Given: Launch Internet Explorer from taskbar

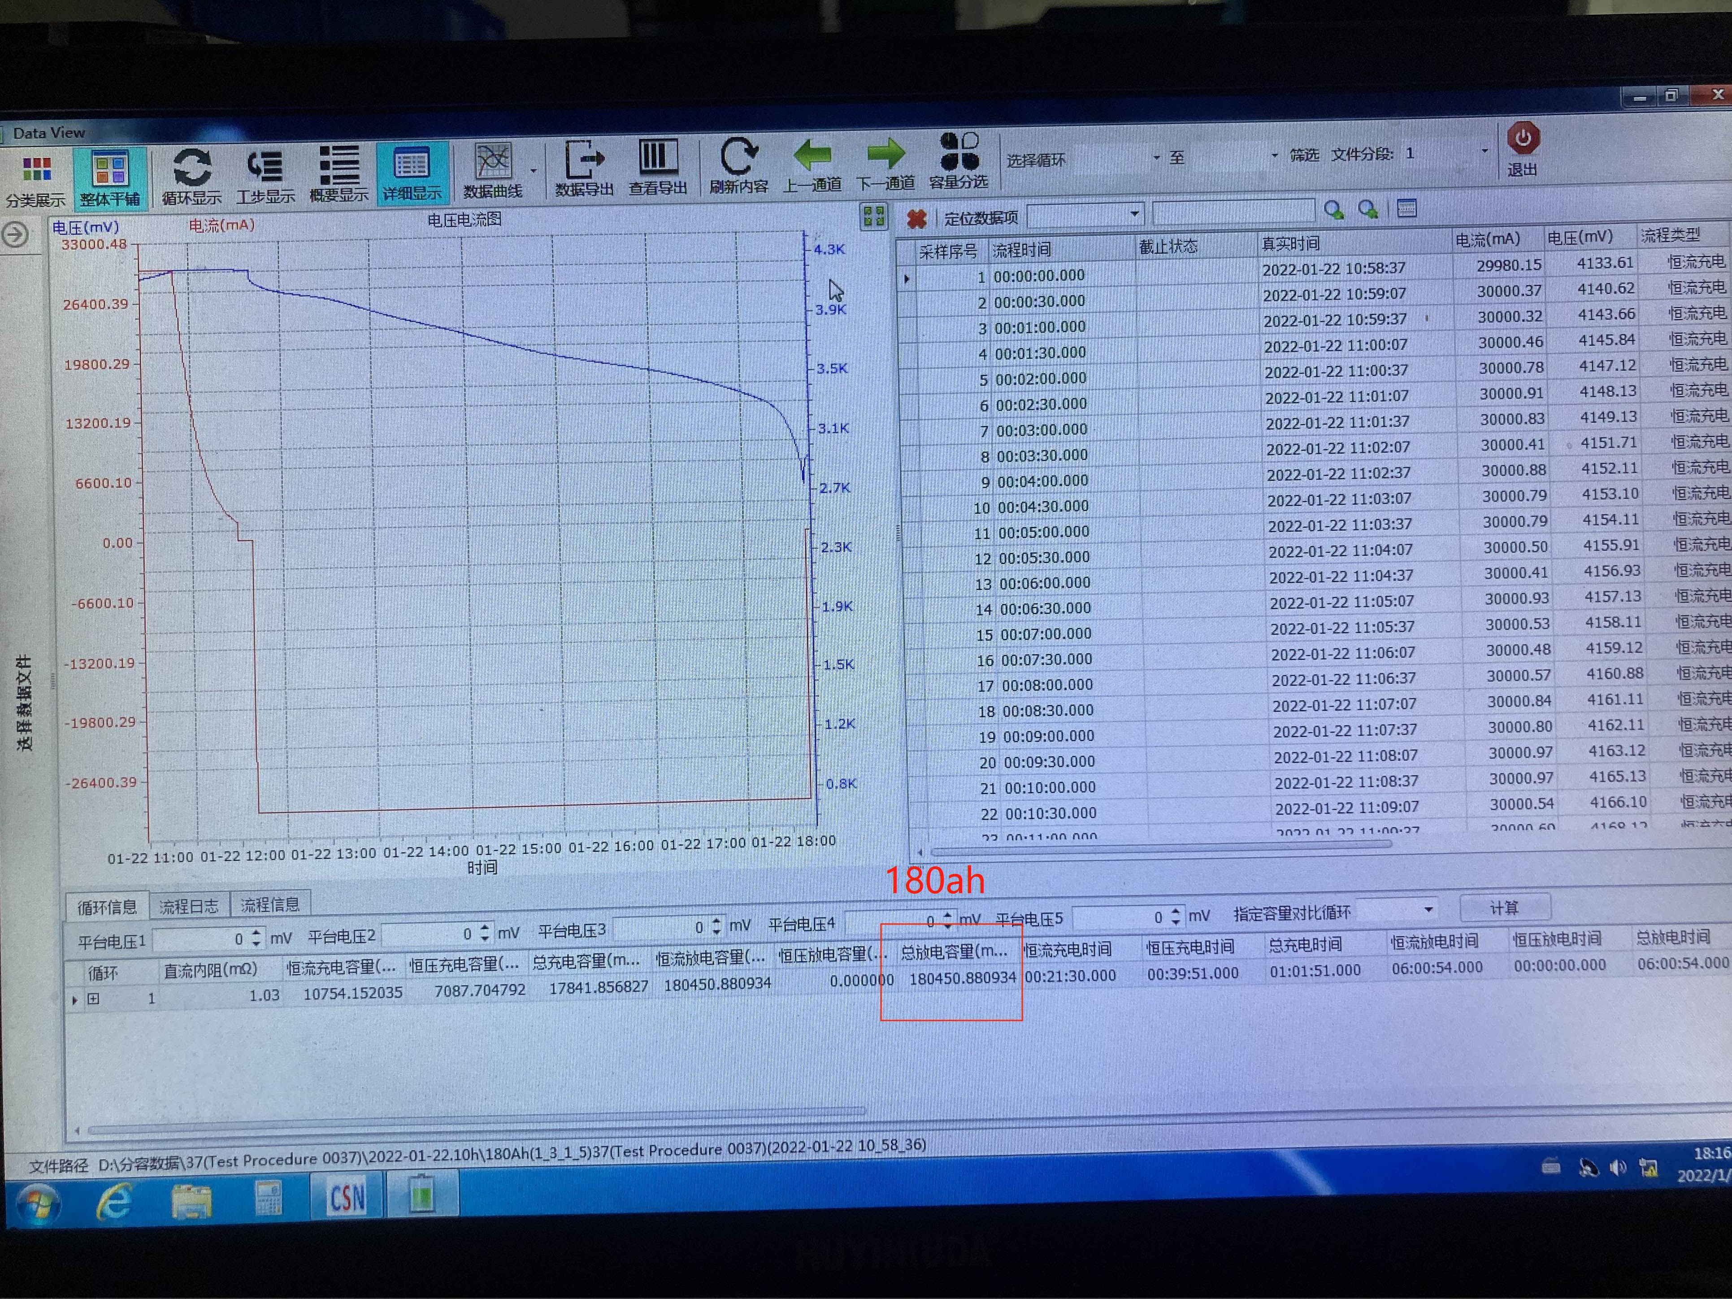Looking at the screenshot, I should [x=113, y=1202].
